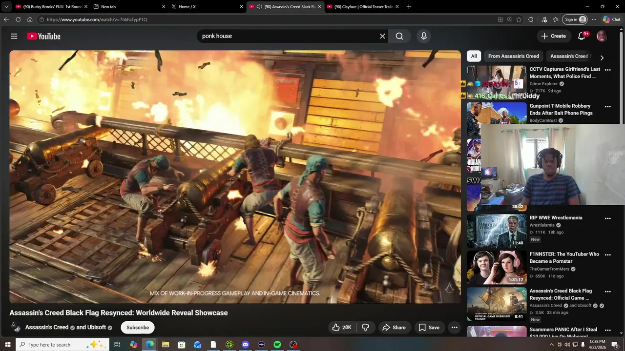Click the magnifier search button
Image resolution: width=625 pixels, height=351 pixels.
[399, 36]
